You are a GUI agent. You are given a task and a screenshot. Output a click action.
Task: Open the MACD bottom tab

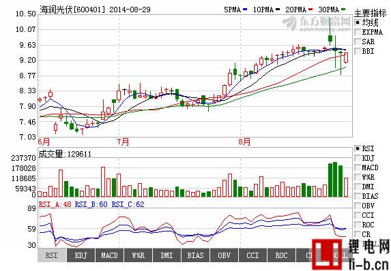pos(109,255)
